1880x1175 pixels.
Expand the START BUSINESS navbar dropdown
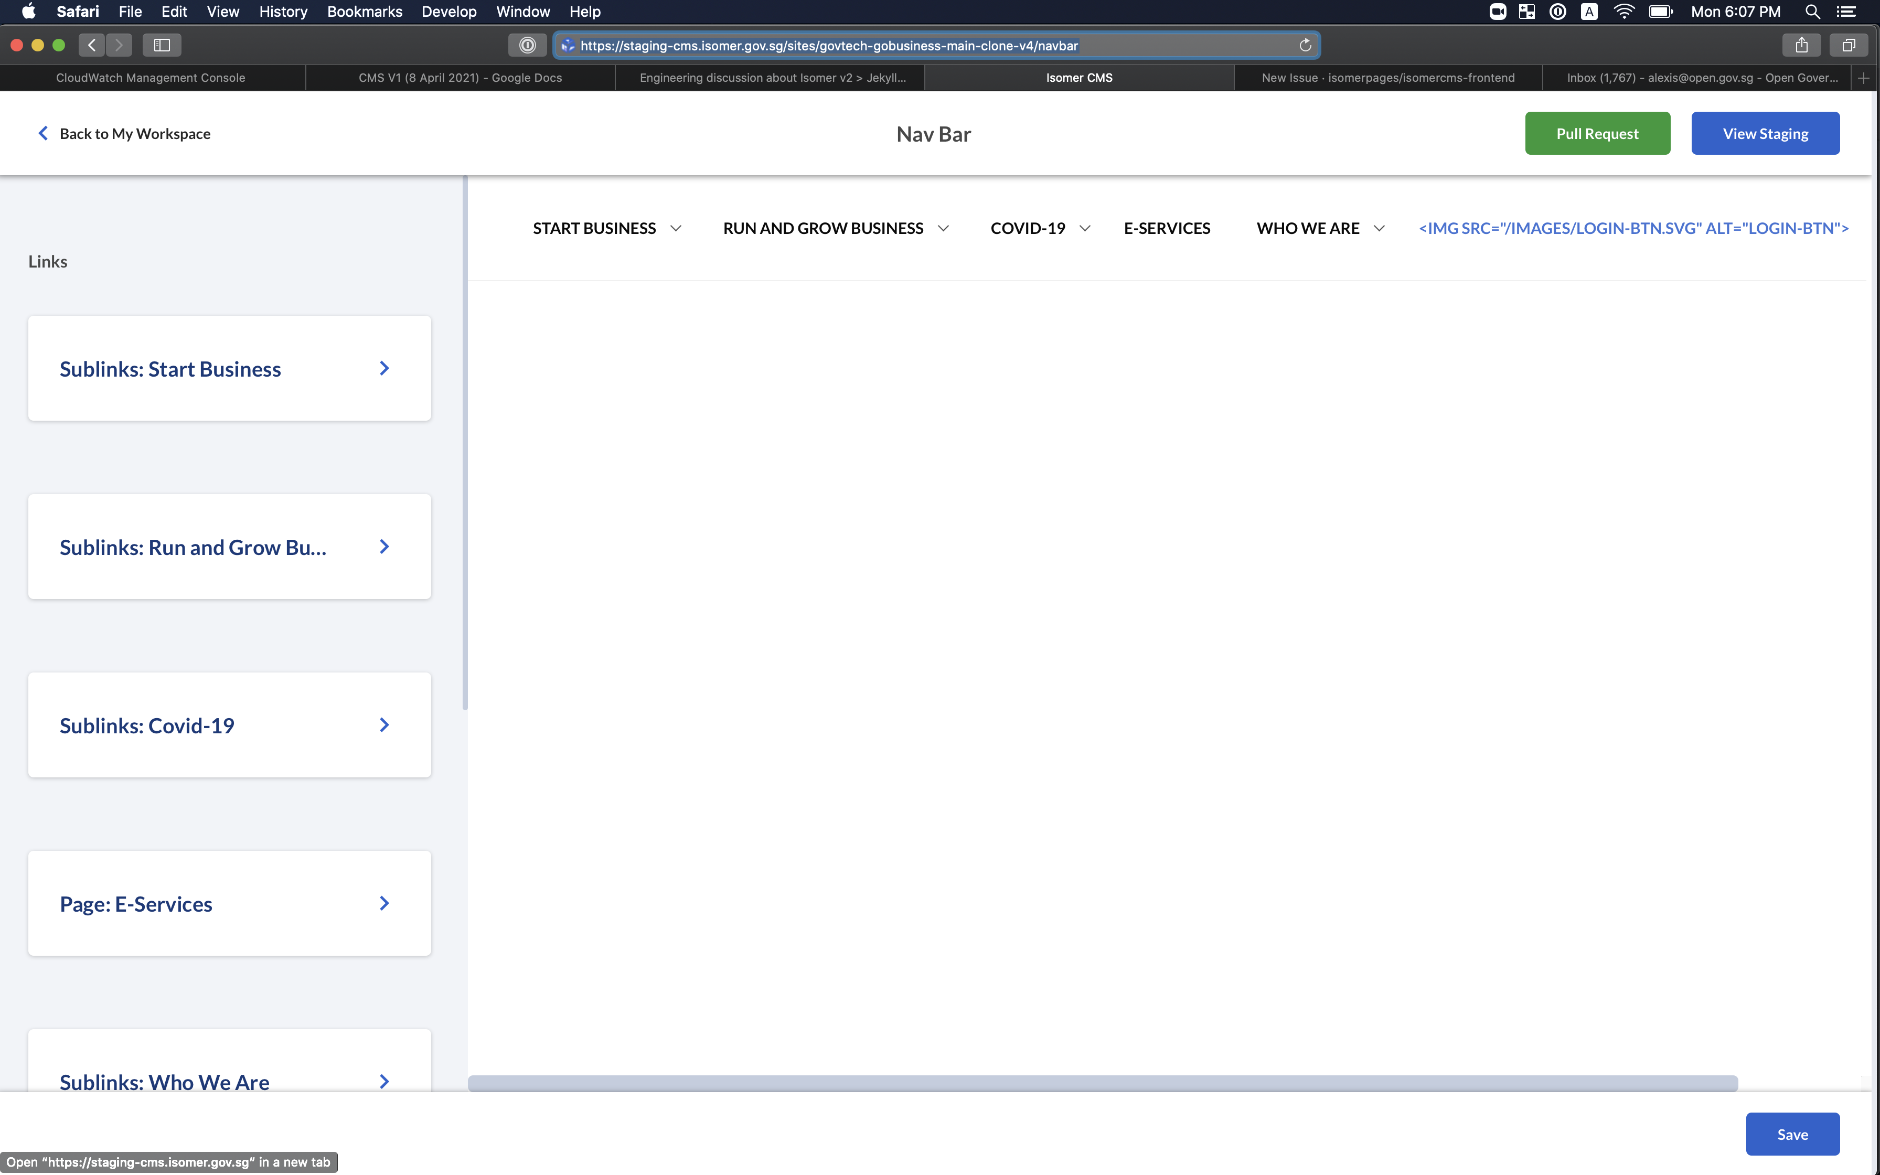pyautogui.click(x=675, y=228)
